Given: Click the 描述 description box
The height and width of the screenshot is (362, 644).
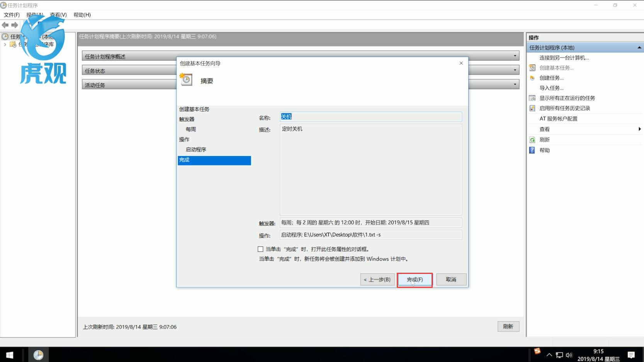Looking at the screenshot, I should [371, 170].
